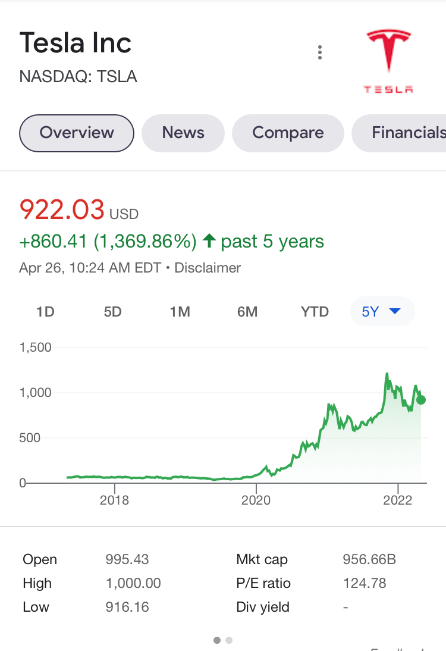
Task: Open the Compare tab
Action: tap(288, 133)
